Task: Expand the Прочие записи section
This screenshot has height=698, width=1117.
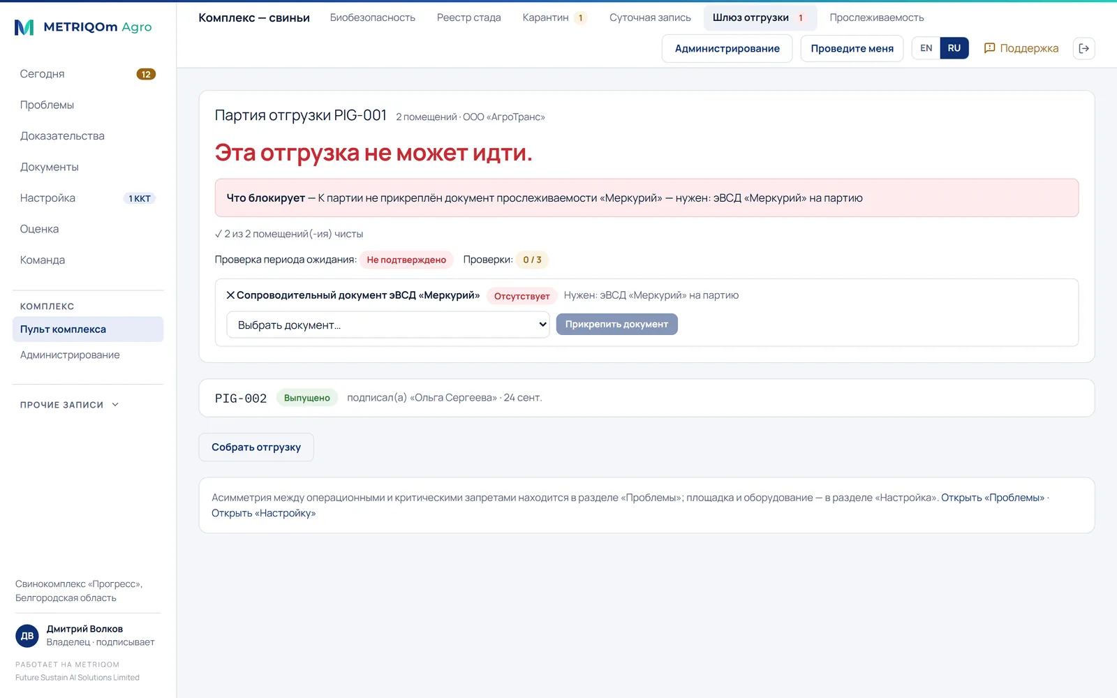Action: pos(70,405)
